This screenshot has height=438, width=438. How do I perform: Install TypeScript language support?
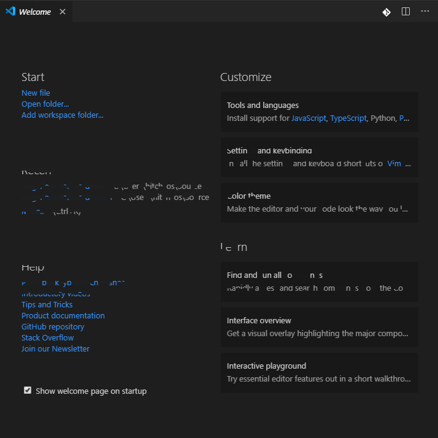pos(348,118)
